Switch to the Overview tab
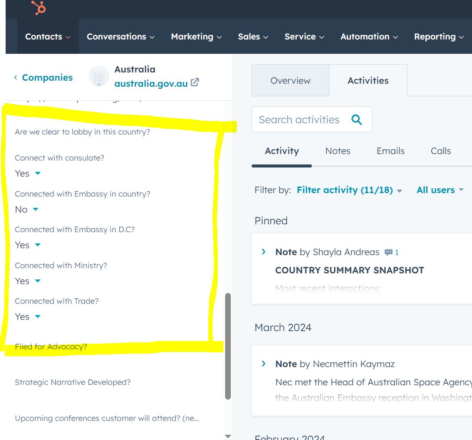This screenshot has height=440, width=472. point(290,81)
